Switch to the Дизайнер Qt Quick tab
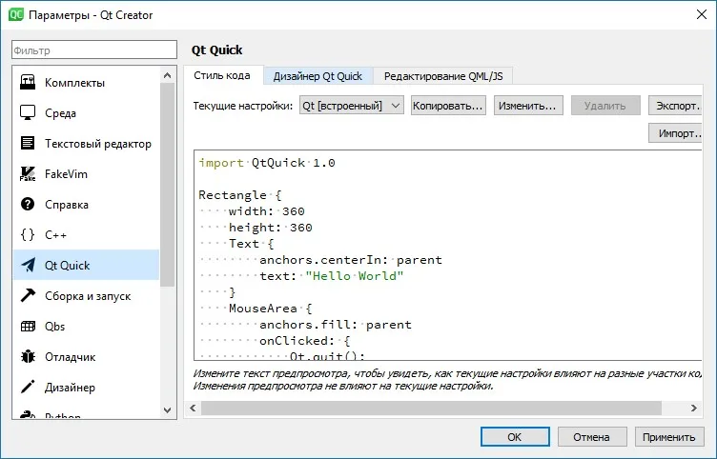This screenshot has width=717, height=459. 318,76
